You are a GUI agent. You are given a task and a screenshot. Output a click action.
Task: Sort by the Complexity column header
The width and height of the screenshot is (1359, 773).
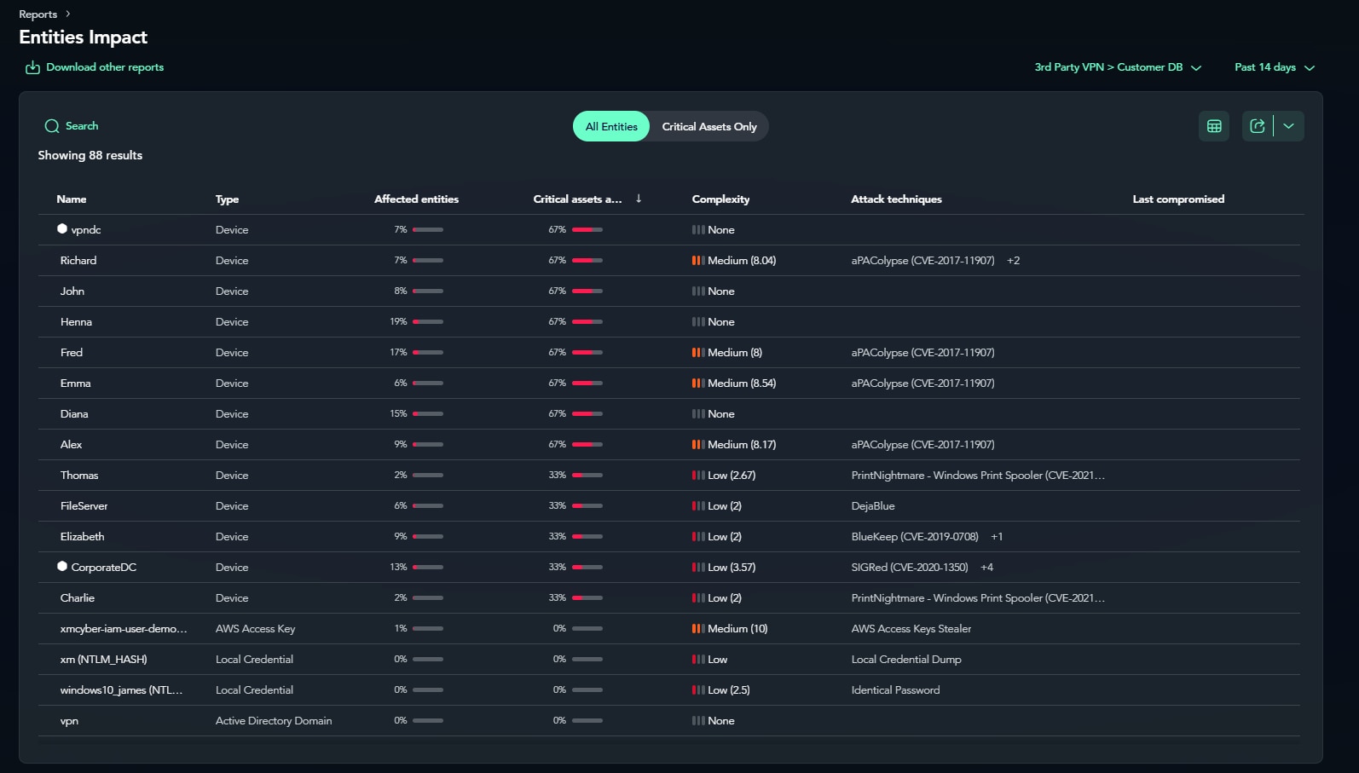point(720,199)
